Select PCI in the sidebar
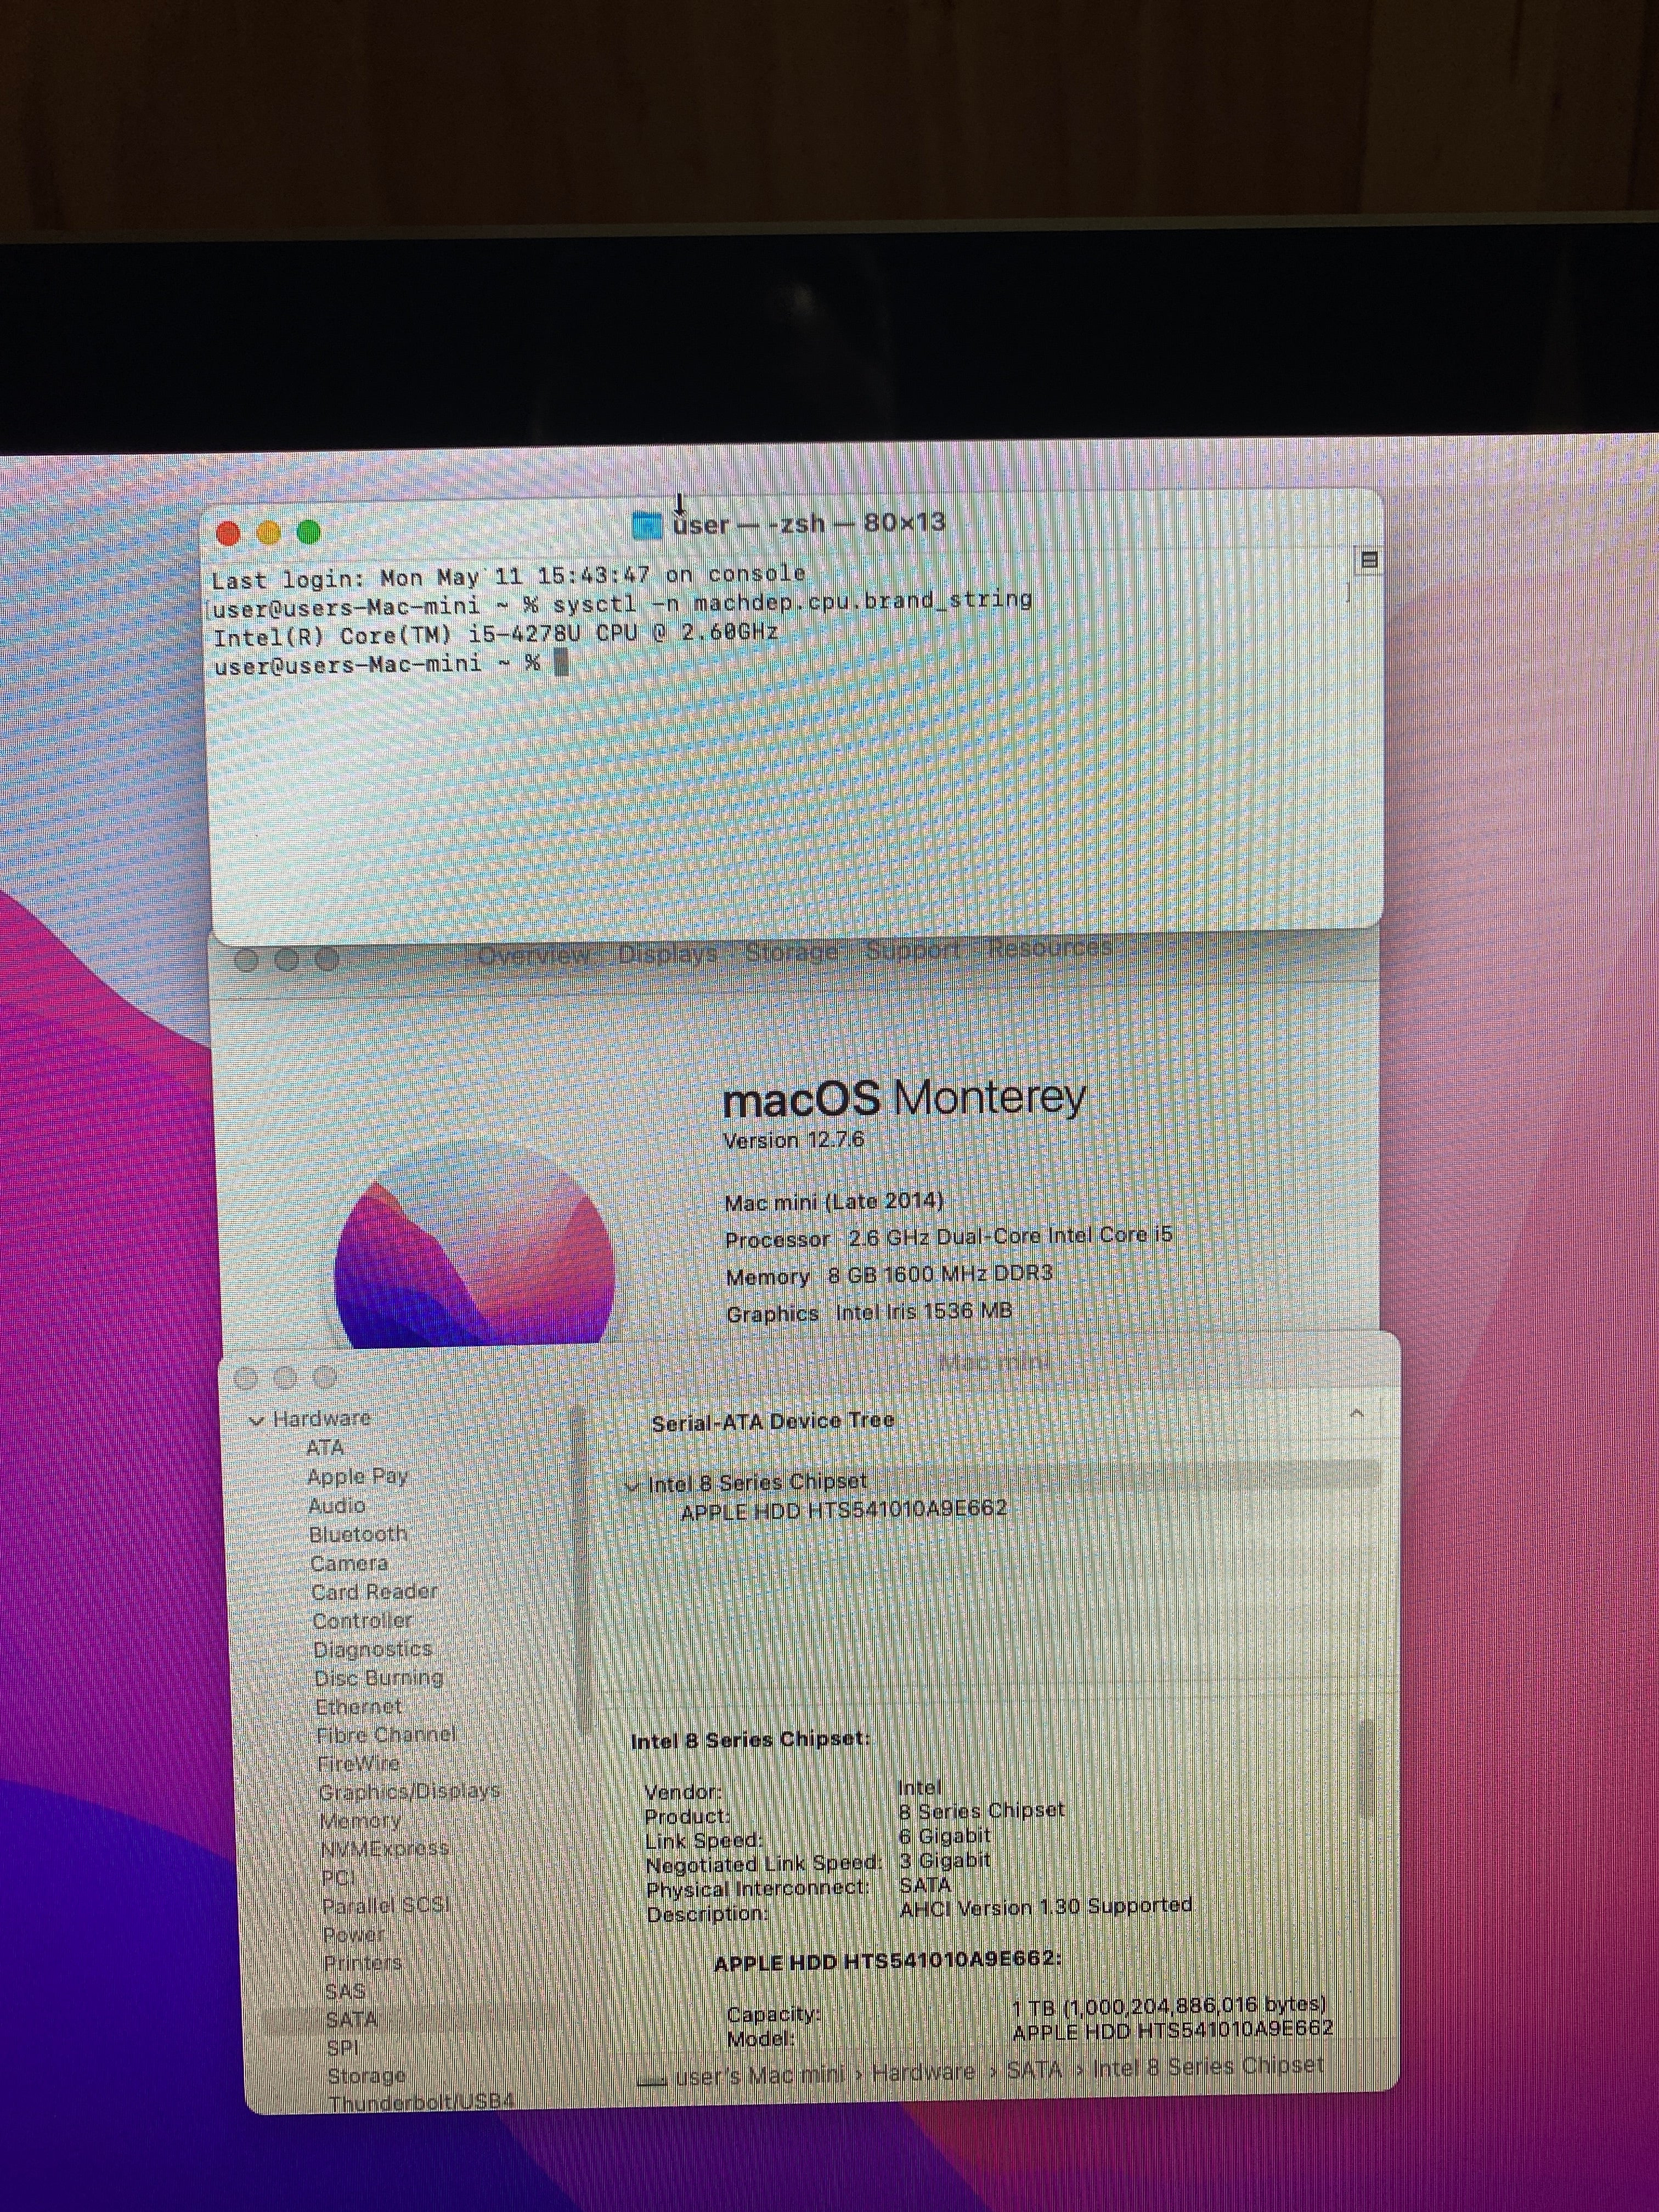1659x2212 pixels. click(338, 1878)
